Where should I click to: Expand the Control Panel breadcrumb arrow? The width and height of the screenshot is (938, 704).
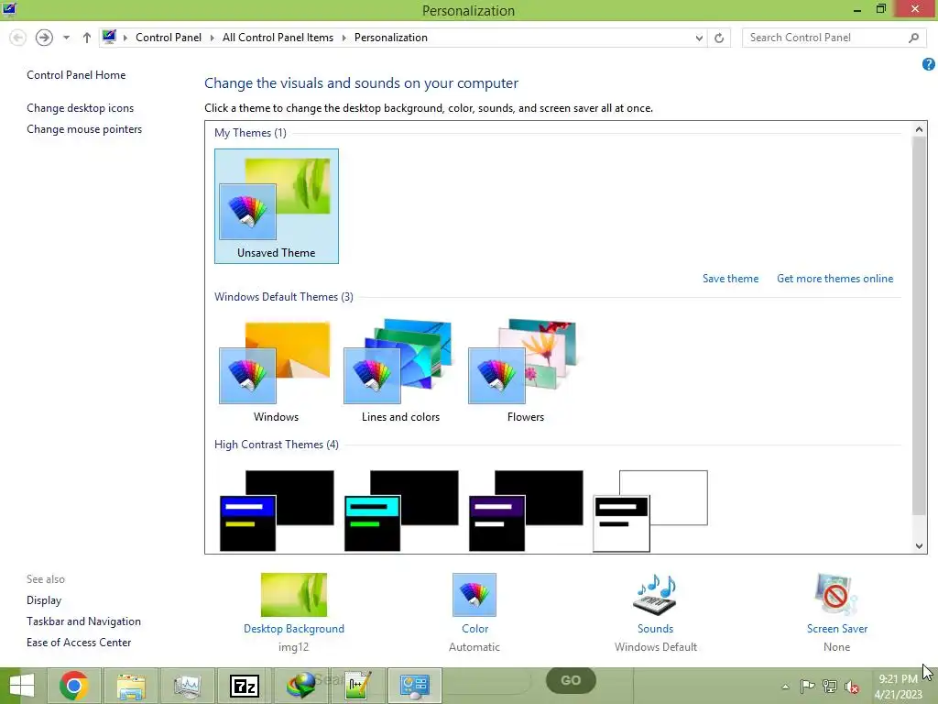pos(212,38)
